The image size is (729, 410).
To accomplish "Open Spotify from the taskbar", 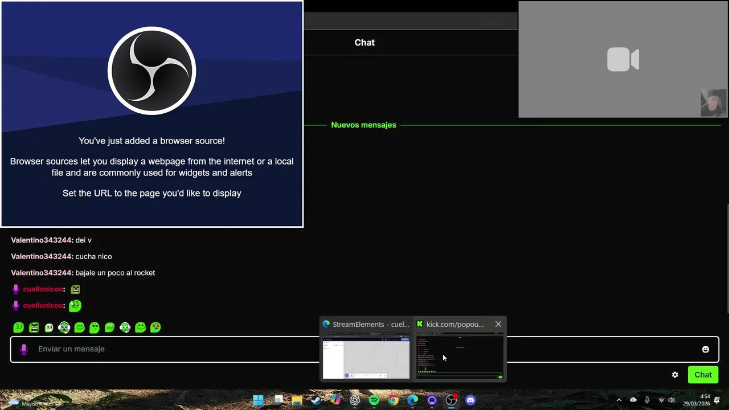I will (374, 400).
